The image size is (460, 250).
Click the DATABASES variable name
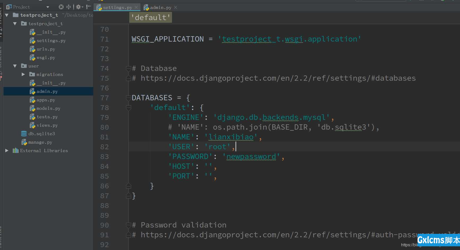152,98
